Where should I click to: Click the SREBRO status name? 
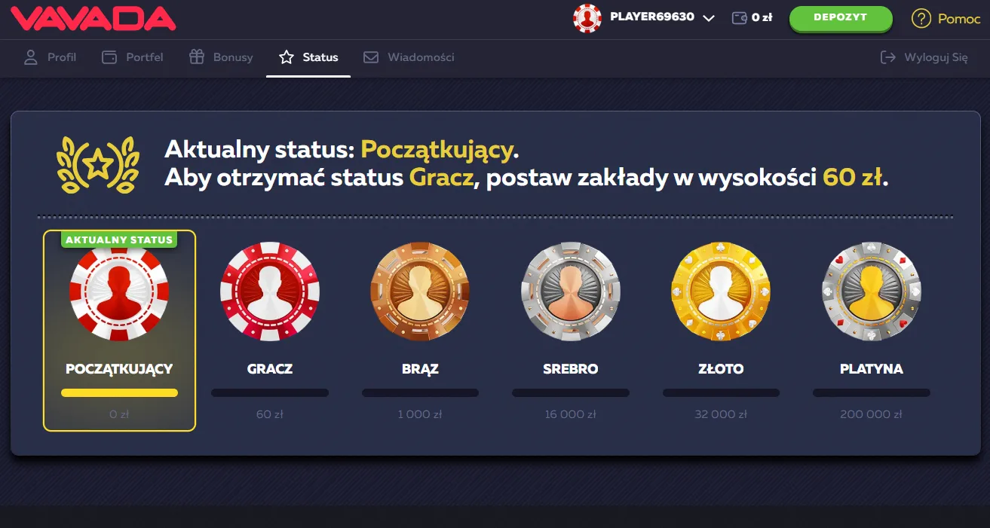(571, 369)
